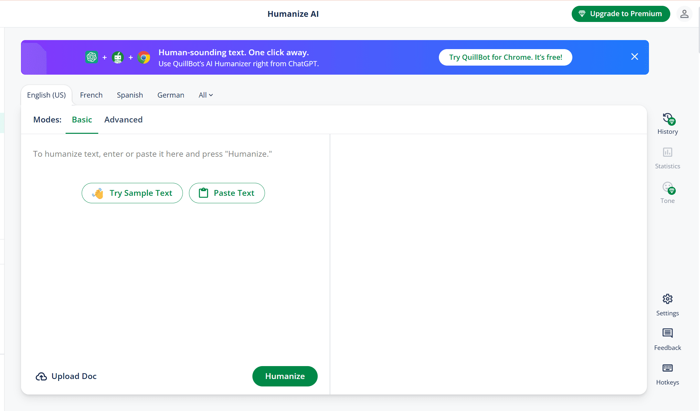Switch to the French language tab
The width and height of the screenshot is (700, 411).
[91, 95]
